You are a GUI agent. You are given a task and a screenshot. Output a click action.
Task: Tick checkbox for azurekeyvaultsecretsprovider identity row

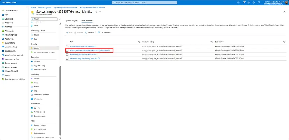67,50
